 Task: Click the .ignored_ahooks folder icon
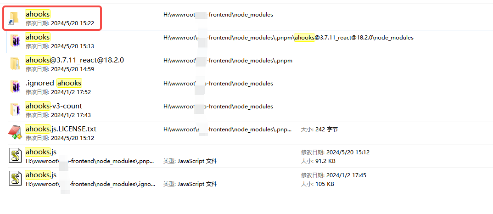pyautogui.click(x=15, y=87)
